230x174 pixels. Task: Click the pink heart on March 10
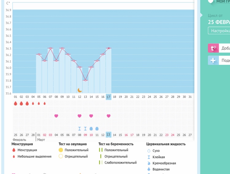tap(91, 116)
